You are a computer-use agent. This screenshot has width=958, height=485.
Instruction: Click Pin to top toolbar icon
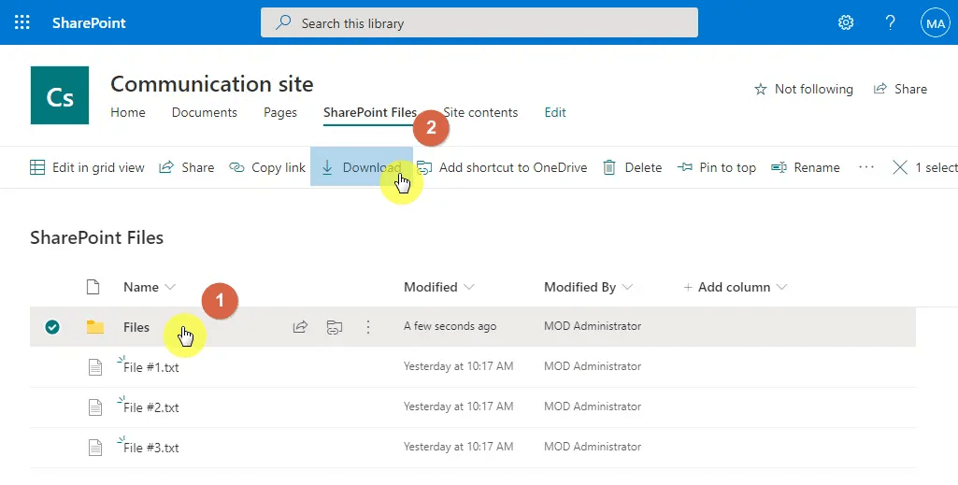tap(687, 168)
